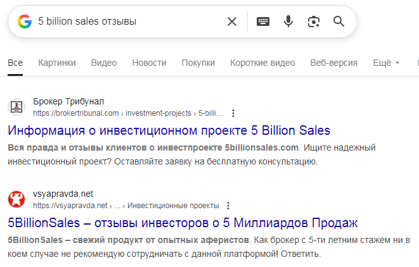Expand the Ещё more filters dropdown
Viewport: 419px width, 267px height.
[387, 63]
